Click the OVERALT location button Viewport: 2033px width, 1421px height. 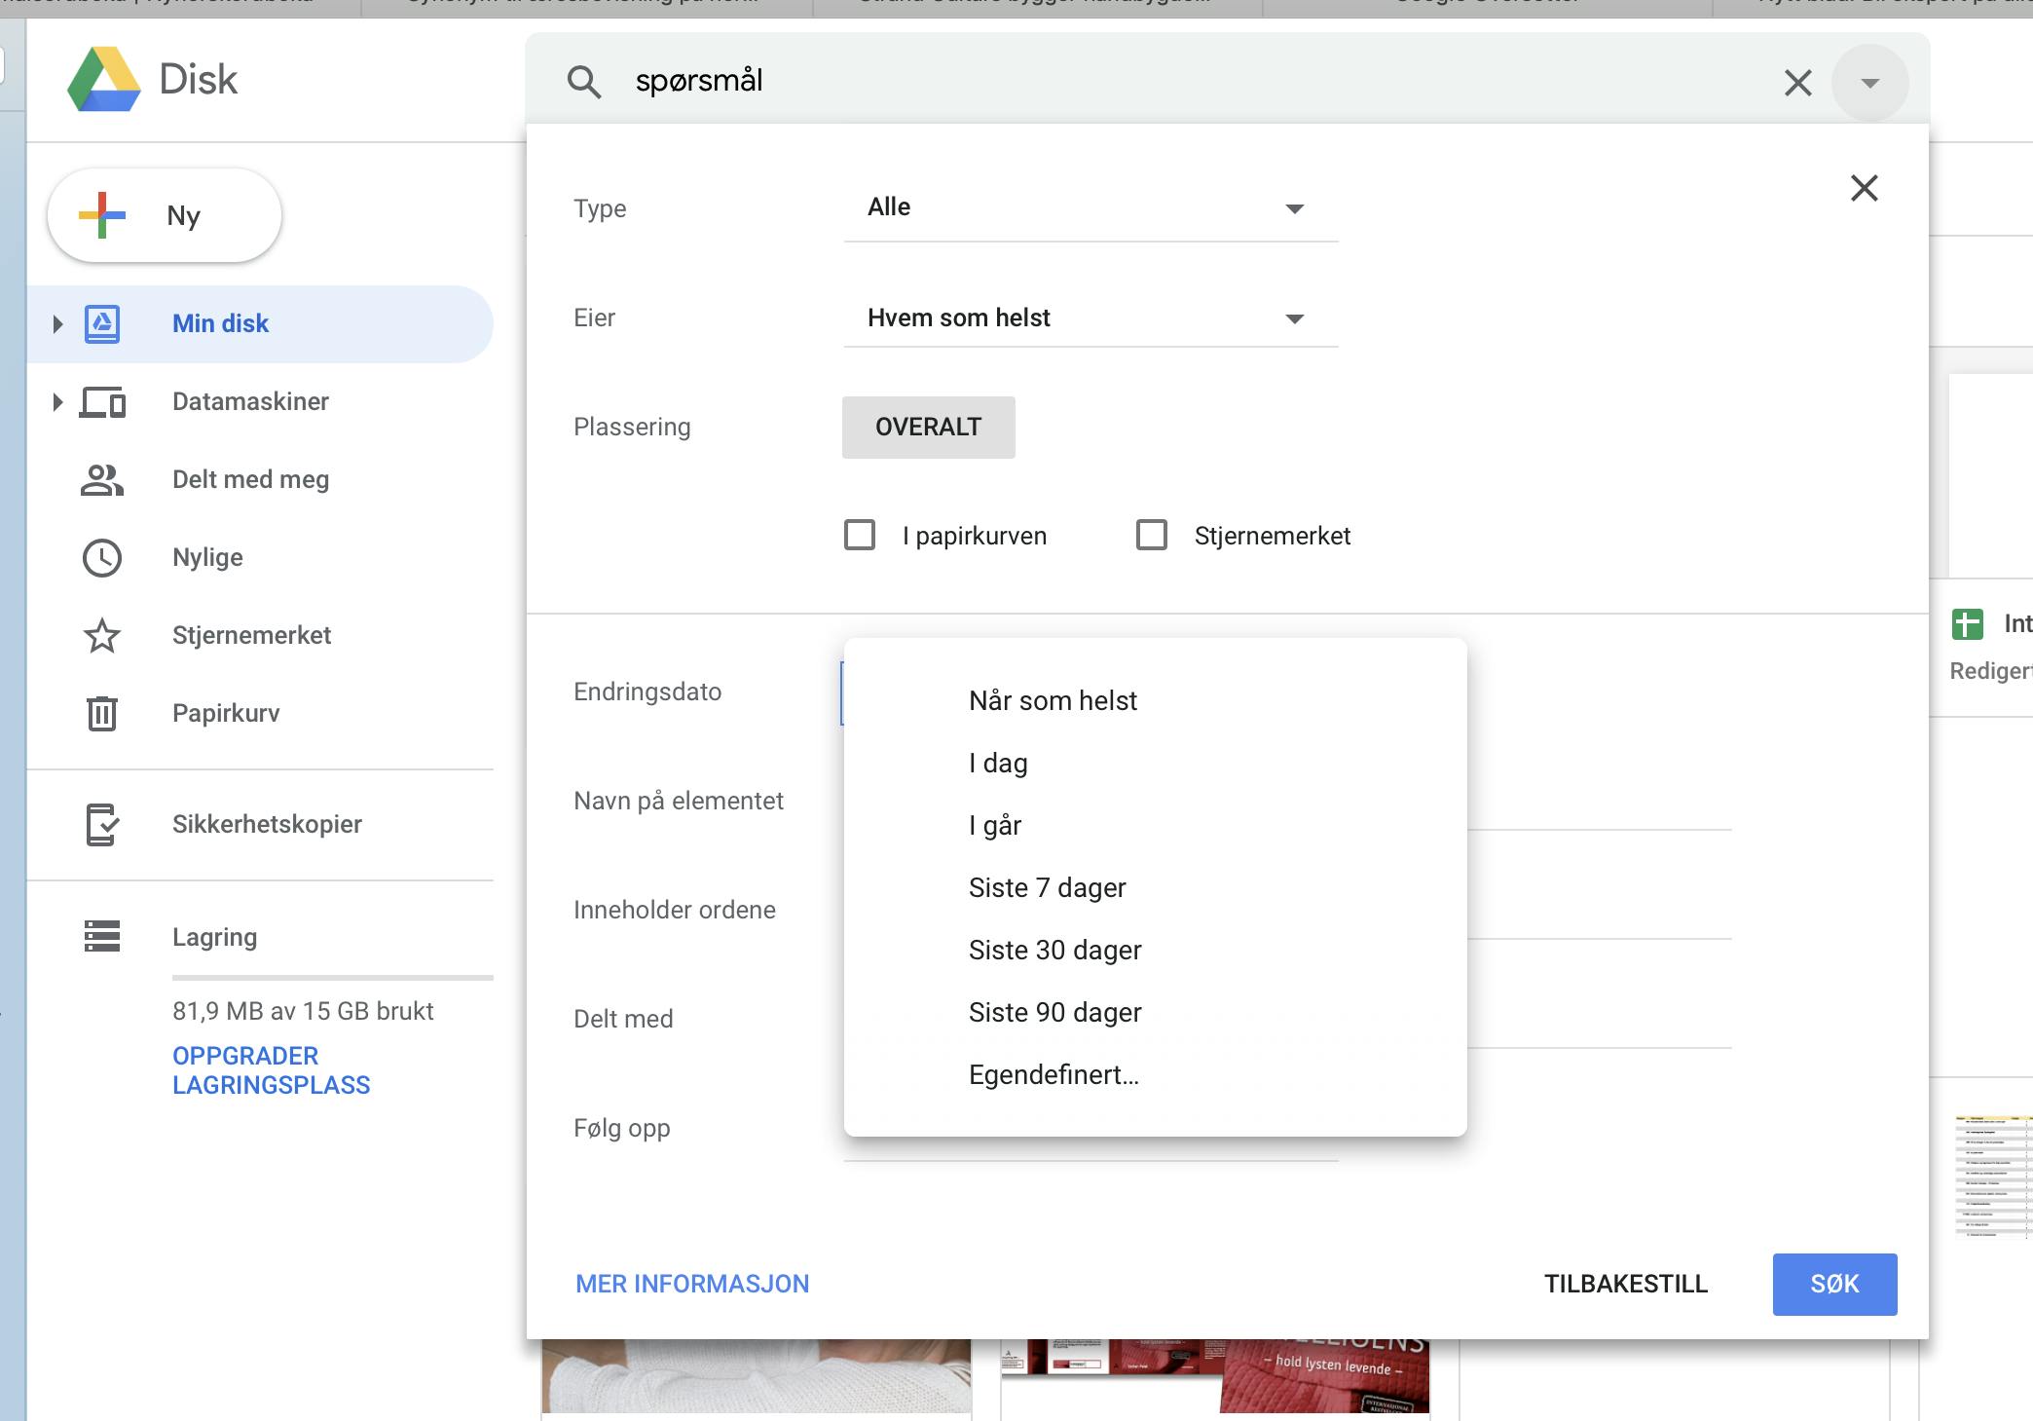928,428
